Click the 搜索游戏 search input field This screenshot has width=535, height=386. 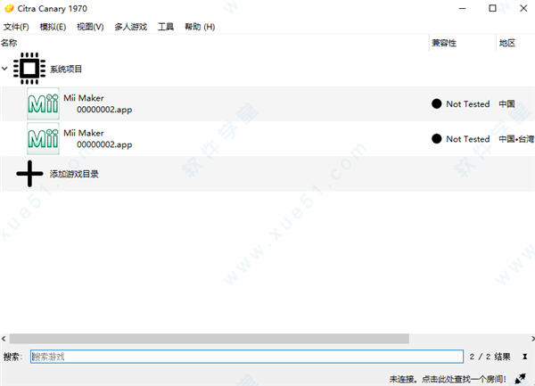pyautogui.click(x=247, y=357)
